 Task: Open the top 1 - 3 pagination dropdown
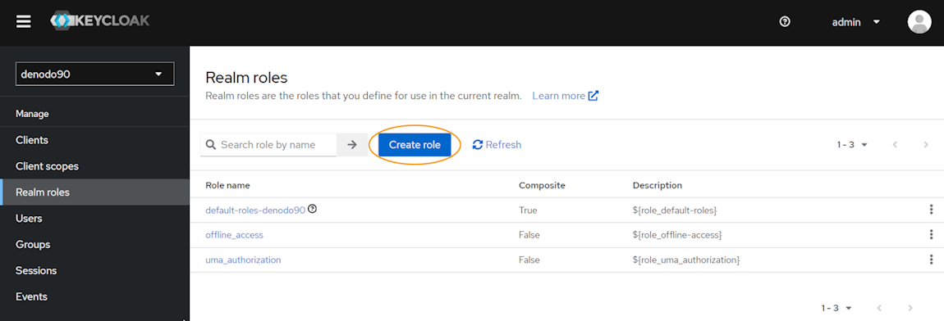point(852,145)
